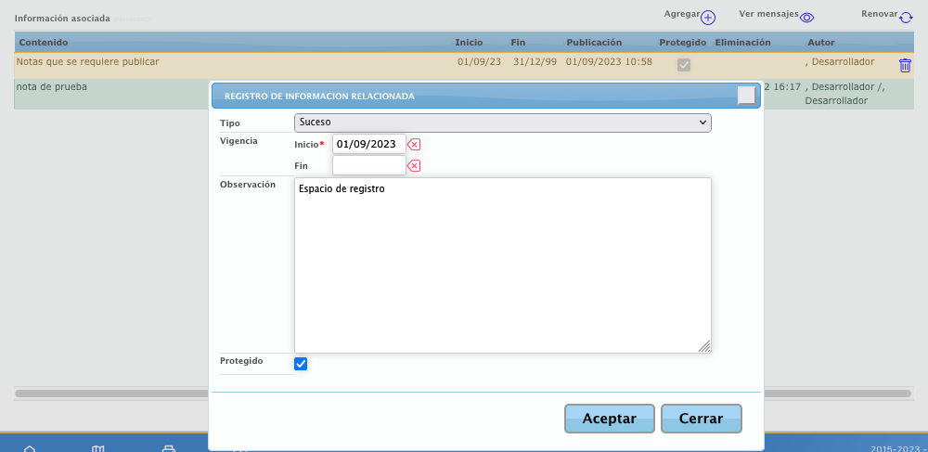The height and width of the screenshot is (452, 928).
Task: Delete the first note with trash icon
Action: point(905,65)
